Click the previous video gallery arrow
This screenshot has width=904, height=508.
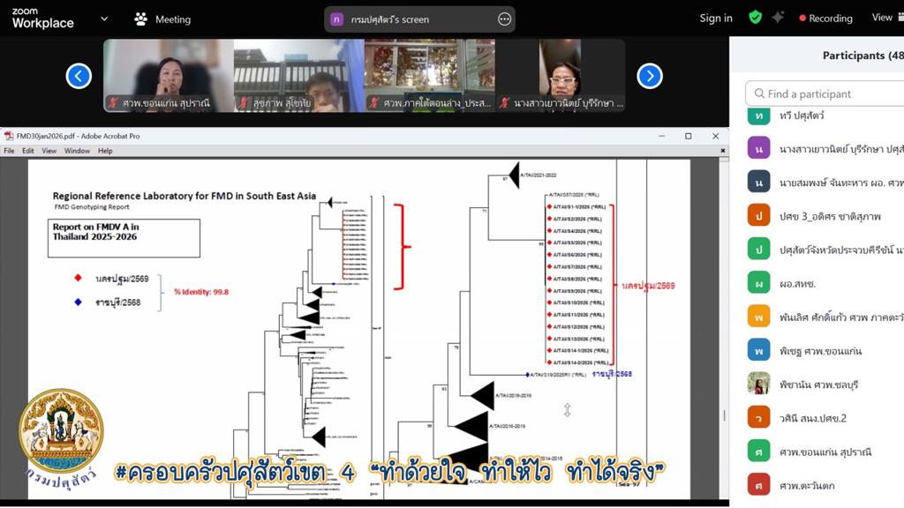[x=79, y=77]
